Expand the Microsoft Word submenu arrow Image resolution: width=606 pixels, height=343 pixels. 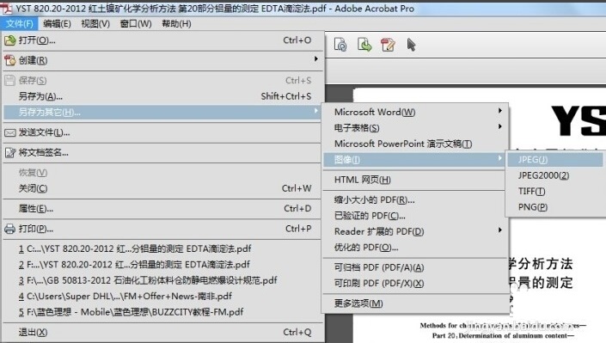(x=499, y=111)
